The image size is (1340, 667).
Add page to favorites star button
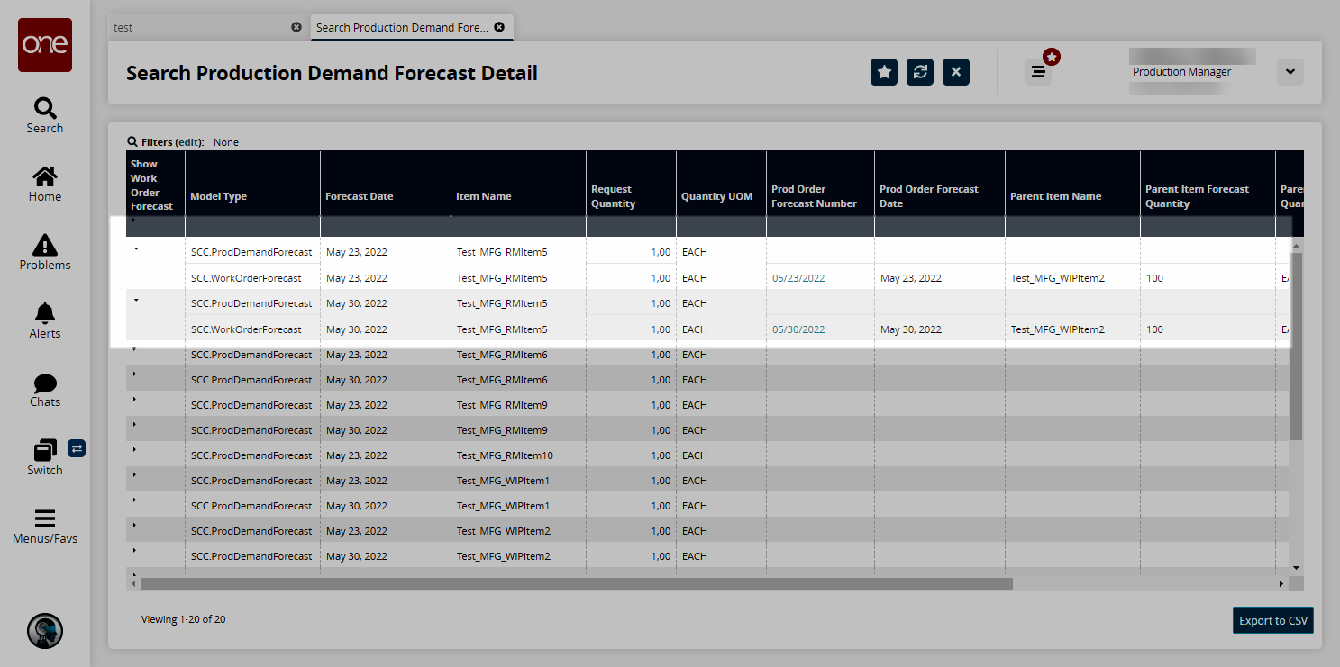(x=884, y=72)
